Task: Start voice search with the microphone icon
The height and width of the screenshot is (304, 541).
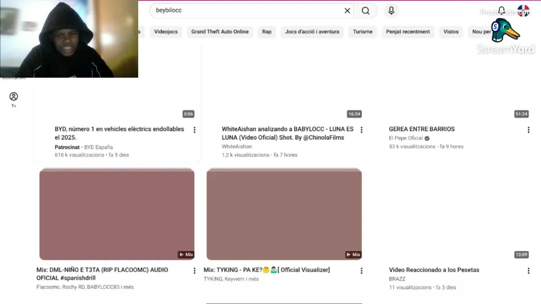Action: pos(391,11)
